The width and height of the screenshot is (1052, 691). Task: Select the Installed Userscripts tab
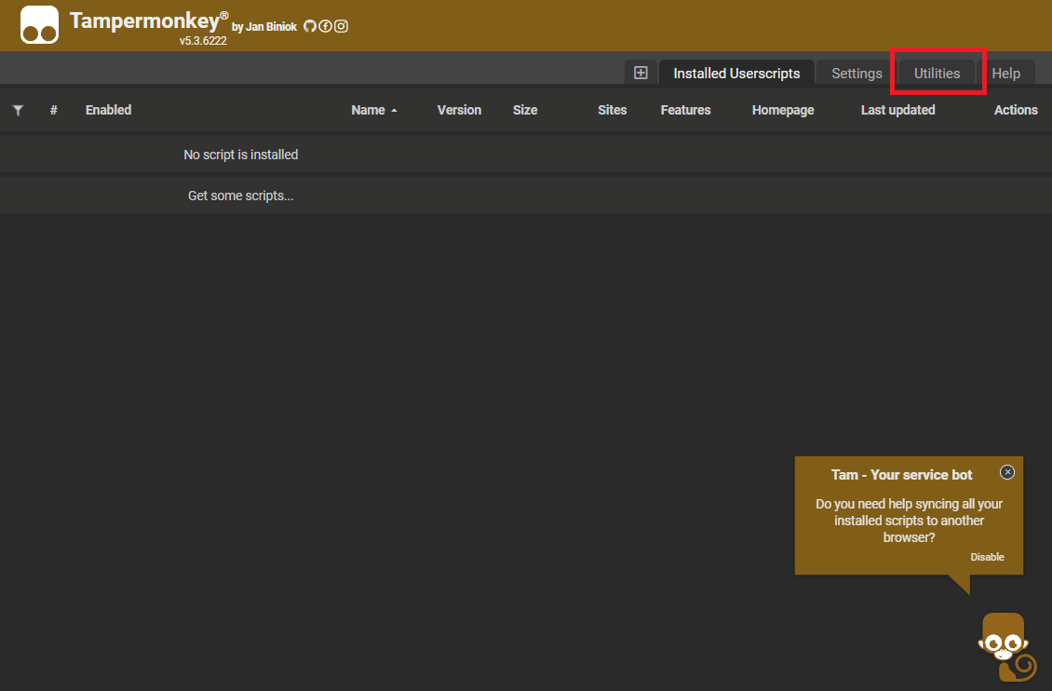pyautogui.click(x=736, y=74)
